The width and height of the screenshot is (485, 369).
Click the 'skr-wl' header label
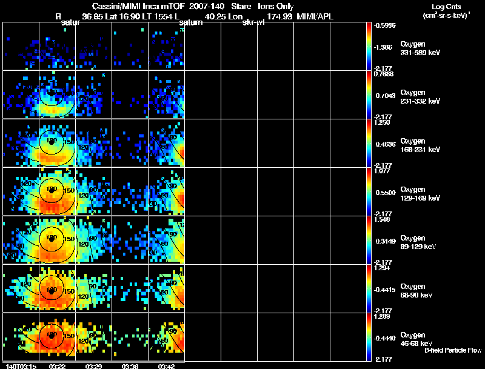(253, 22)
